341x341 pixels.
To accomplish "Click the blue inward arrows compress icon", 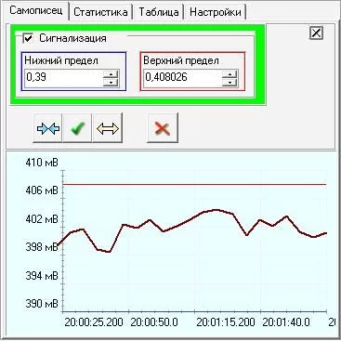I will (47, 128).
